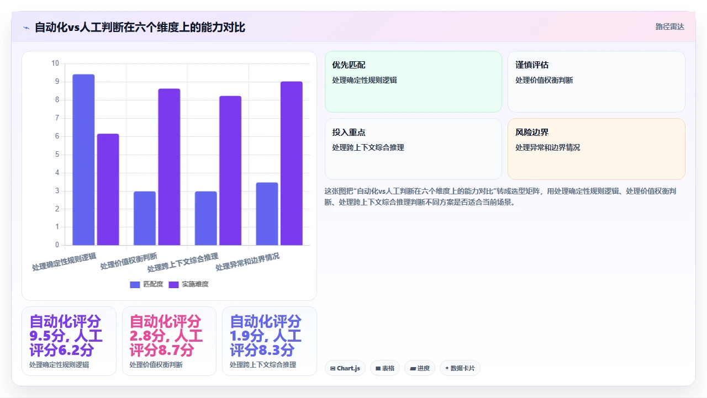
Task: Click the 9.5分 score card
Action: [69, 341]
